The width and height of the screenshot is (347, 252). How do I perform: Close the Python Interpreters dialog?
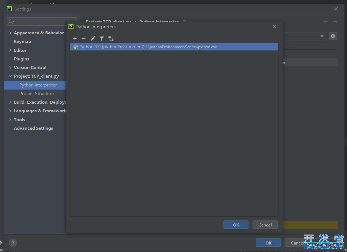275,27
